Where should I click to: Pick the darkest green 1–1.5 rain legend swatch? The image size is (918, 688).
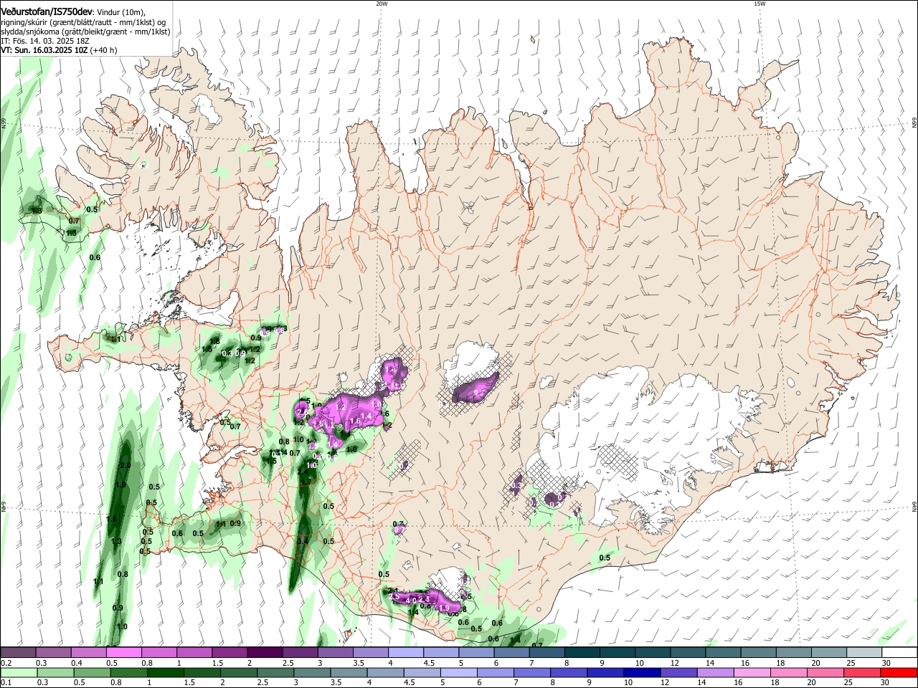[x=166, y=672]
